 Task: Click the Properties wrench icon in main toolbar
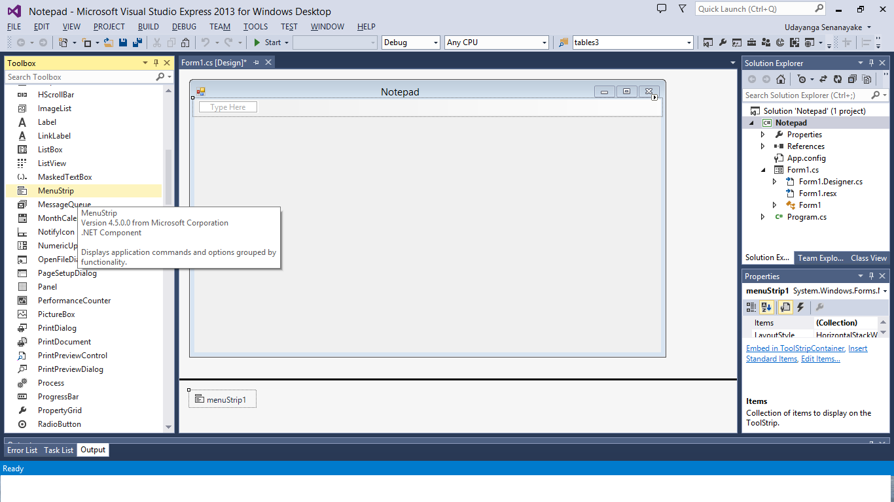723,42
